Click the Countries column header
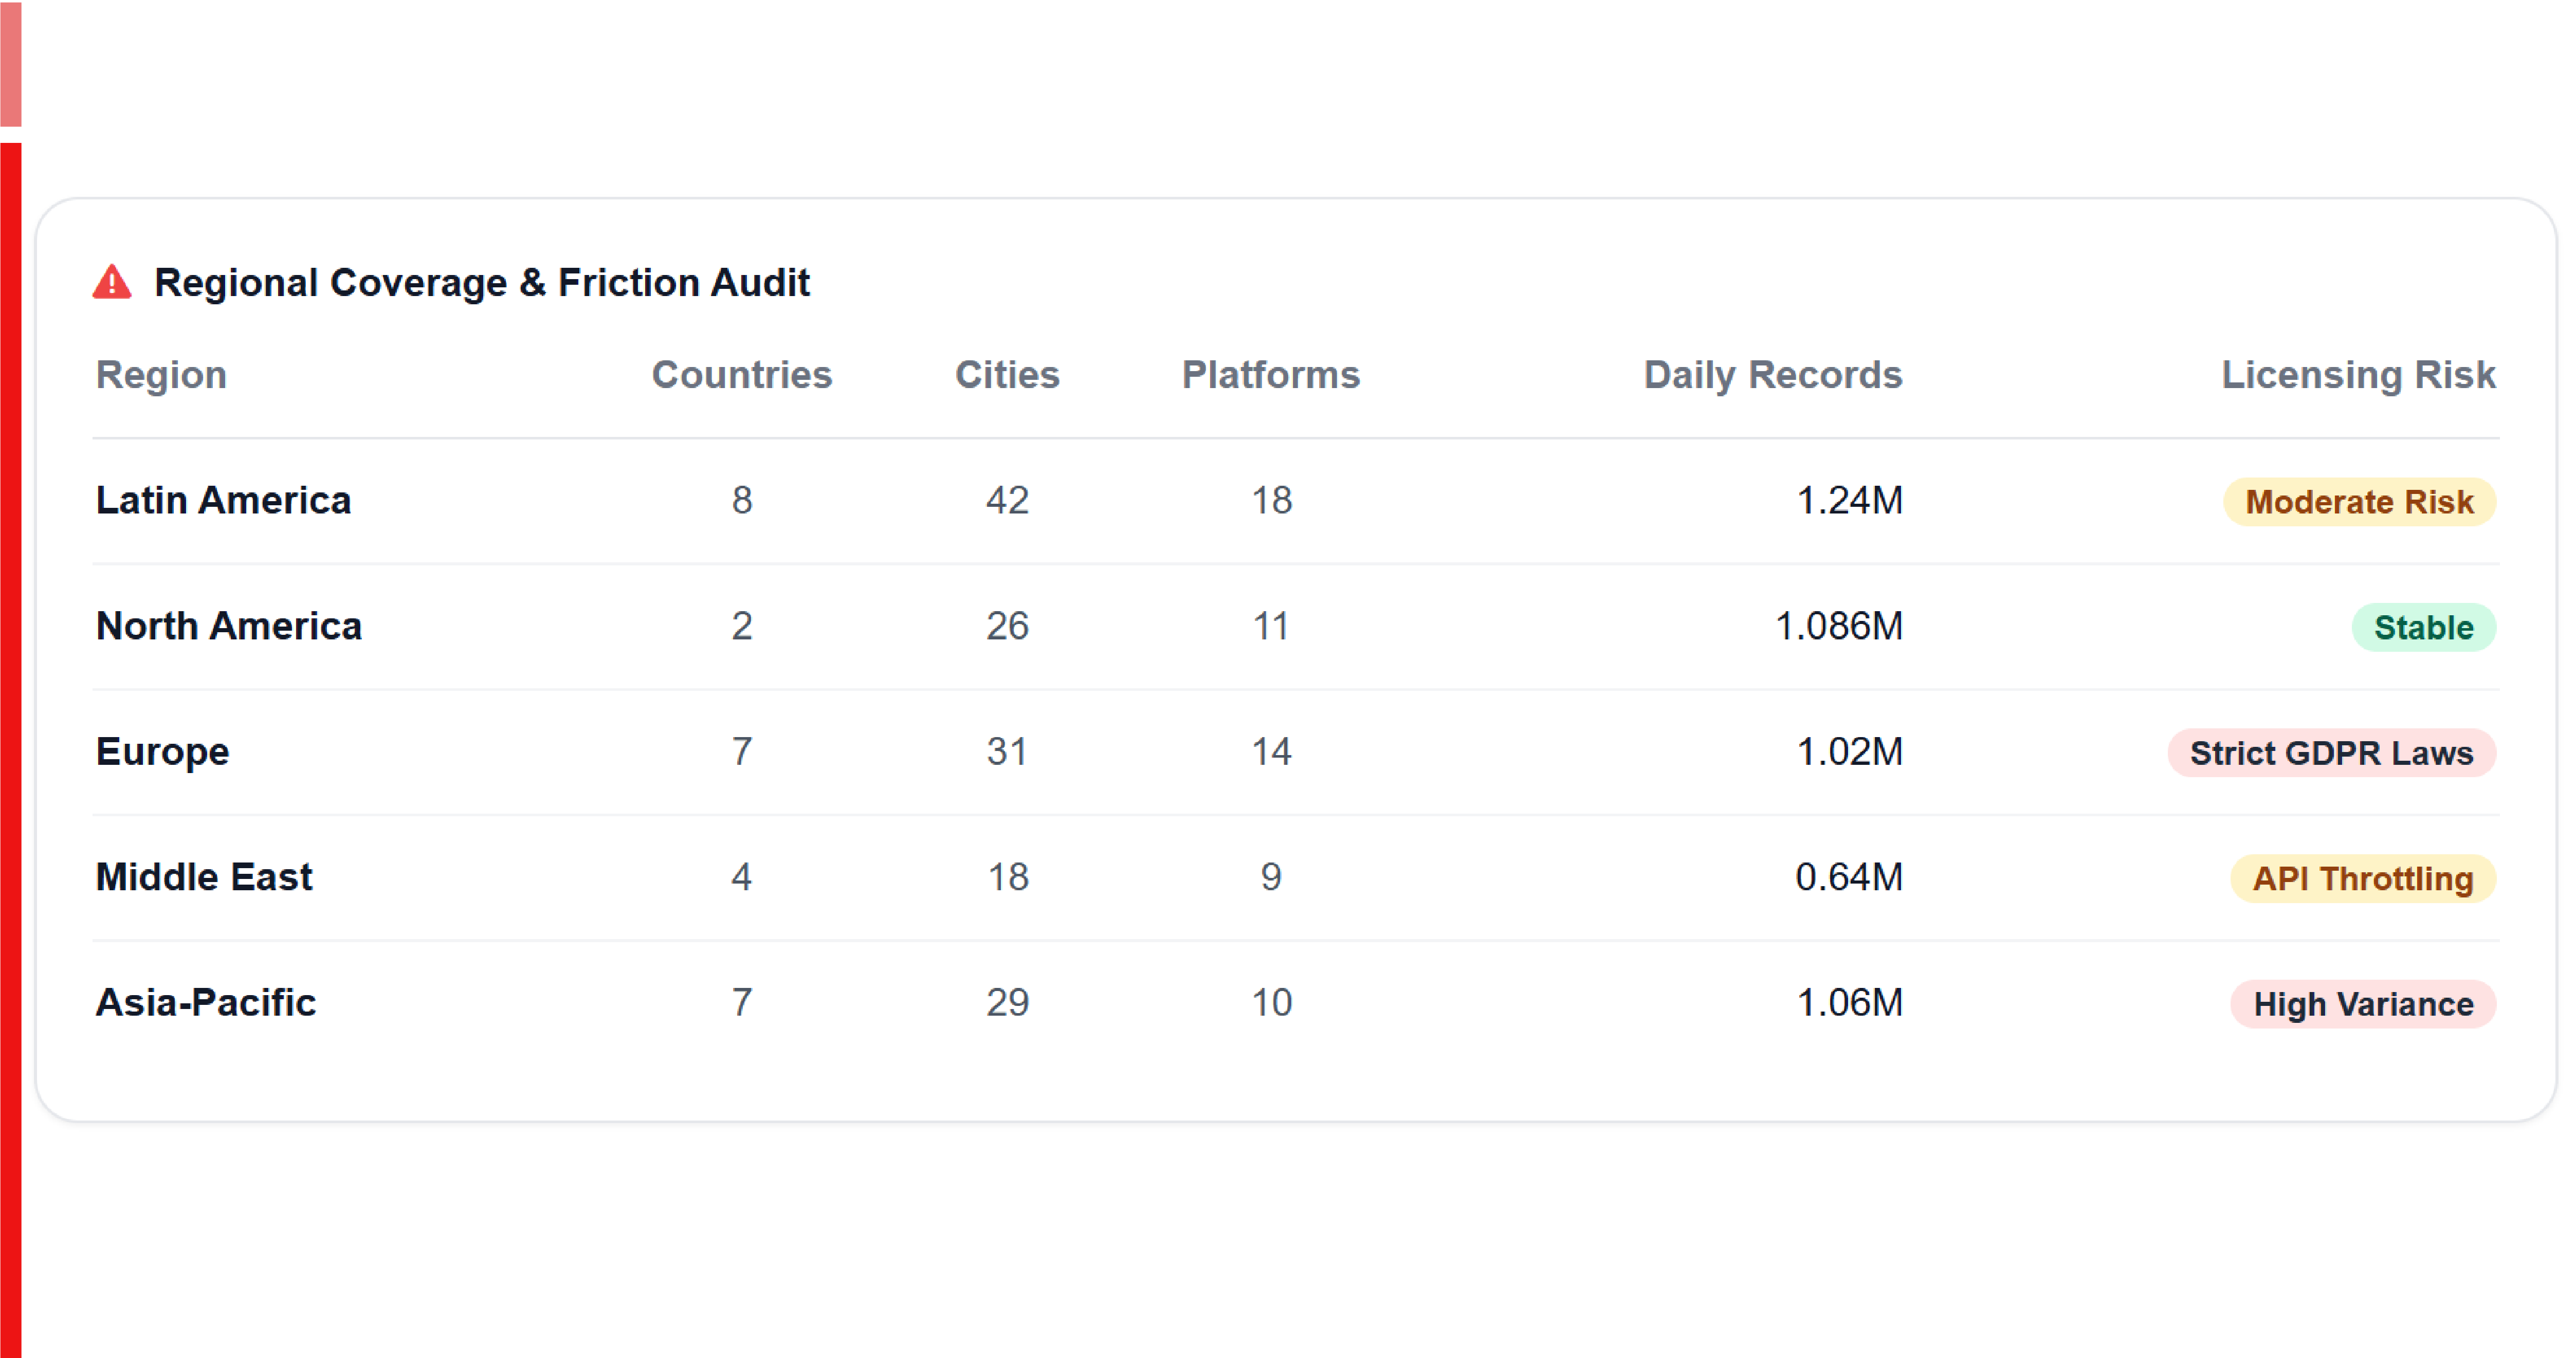Image resolution: width=2576 pixels, height=1358 pixels. point(741,374)
